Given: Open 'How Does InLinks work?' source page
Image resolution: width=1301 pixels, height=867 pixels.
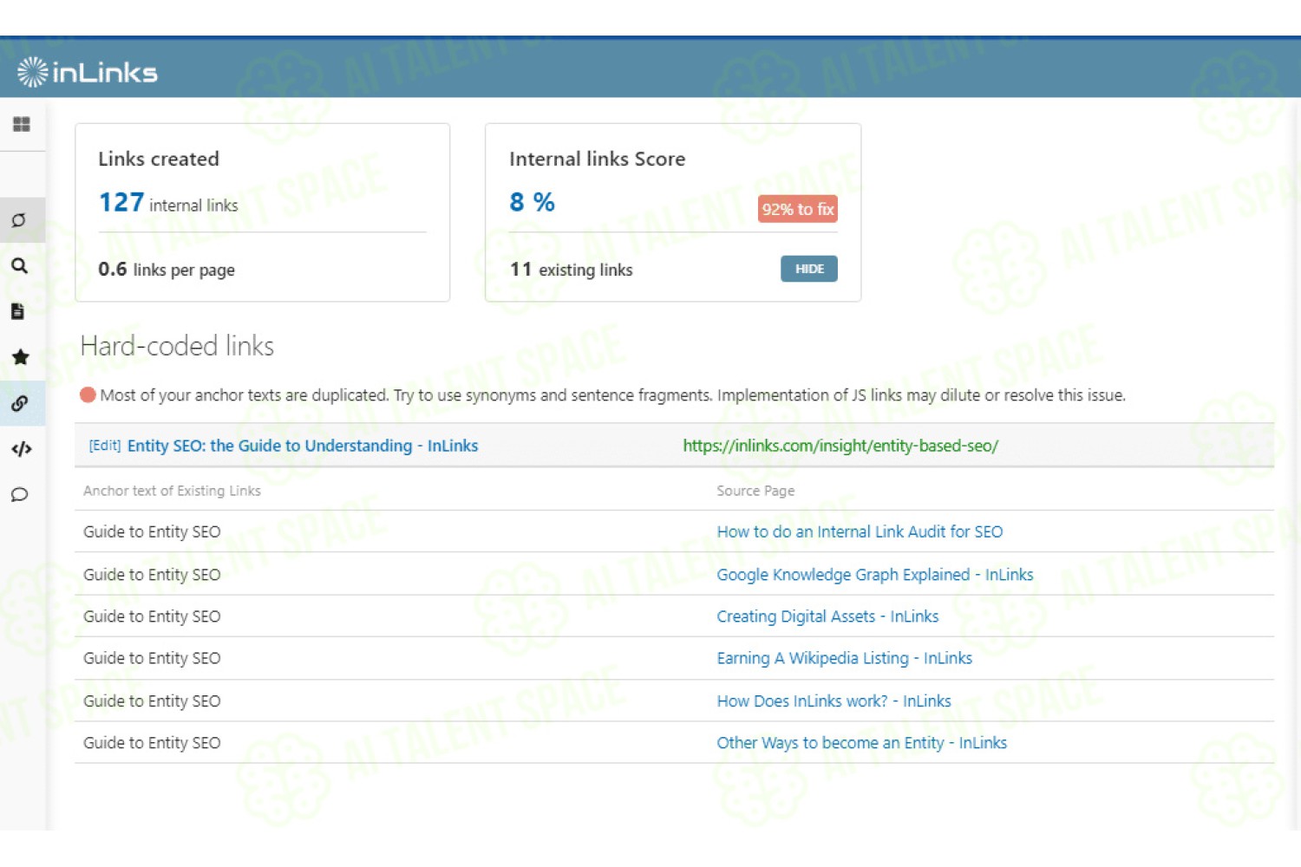Looking at the screenshot, I should [834, 701].
